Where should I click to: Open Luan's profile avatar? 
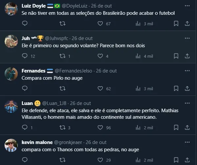[11, 106]
